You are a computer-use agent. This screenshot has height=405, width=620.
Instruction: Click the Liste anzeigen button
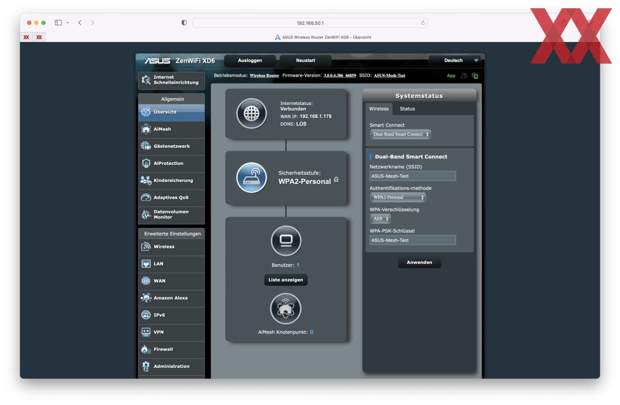(x=286, y=280)
